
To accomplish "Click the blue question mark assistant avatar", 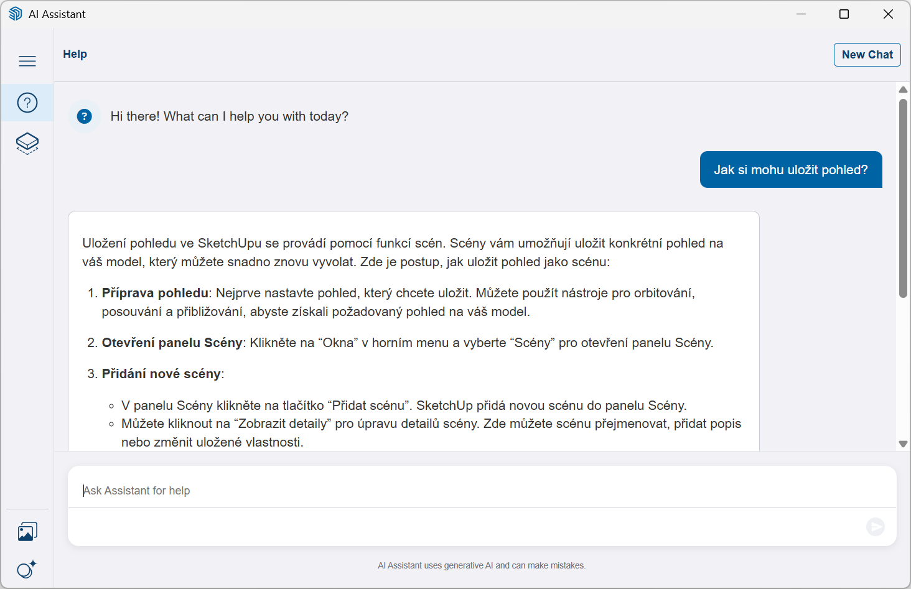I will point(85,116).
